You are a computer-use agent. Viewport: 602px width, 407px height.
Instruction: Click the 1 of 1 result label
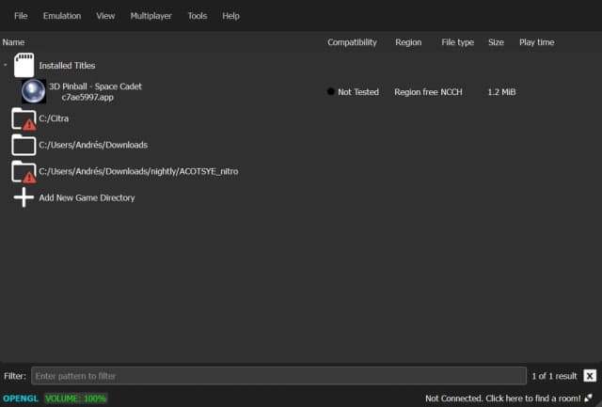pos(554,376)
